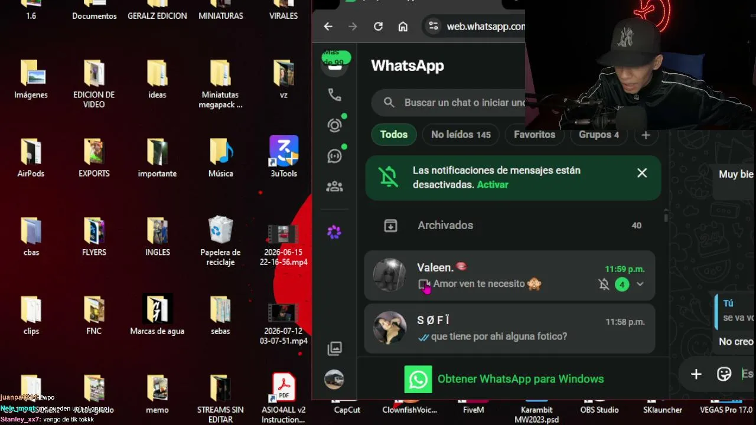
Task: Click the CapCut desktop label
Action: click(x=347, y=410)
